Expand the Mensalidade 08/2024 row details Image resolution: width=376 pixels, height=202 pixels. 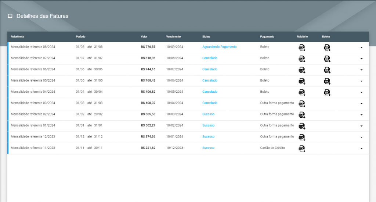[361, 47]
